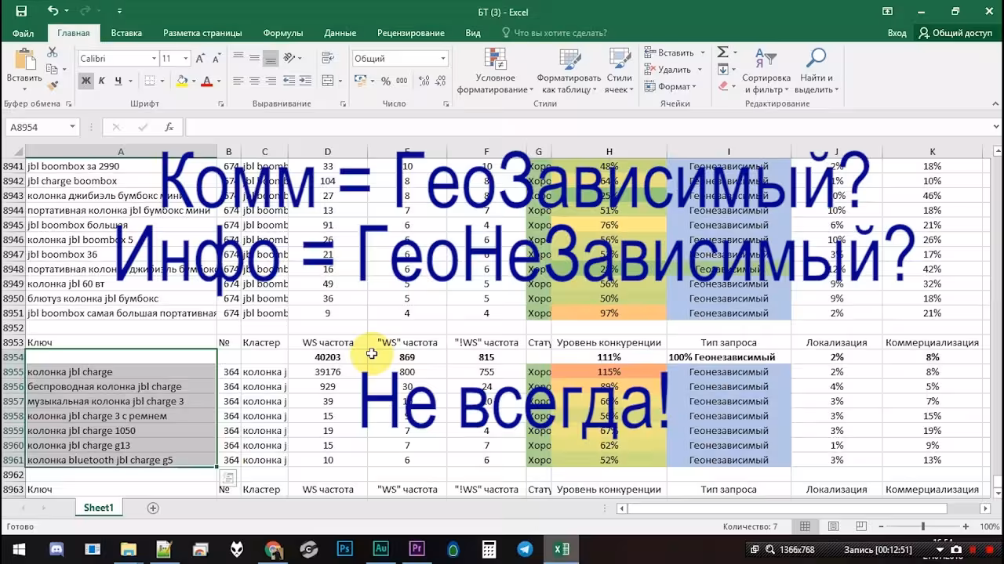Switch to the Вставка ribbon tab
The width and height of the screenshot is (1004, 564).
[127, 33]
